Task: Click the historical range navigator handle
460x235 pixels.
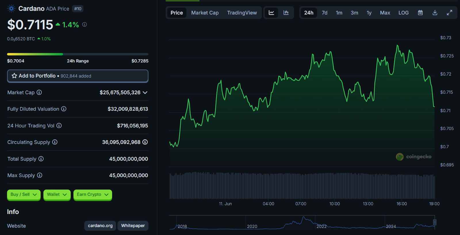Action: click(x=434, y=222)
